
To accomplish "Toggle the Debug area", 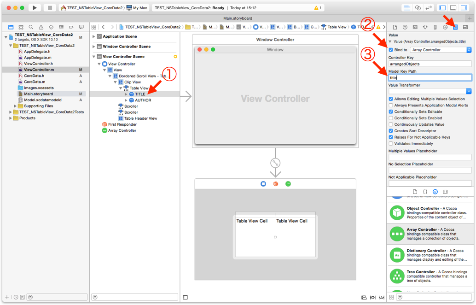I will tap(453, 8).
